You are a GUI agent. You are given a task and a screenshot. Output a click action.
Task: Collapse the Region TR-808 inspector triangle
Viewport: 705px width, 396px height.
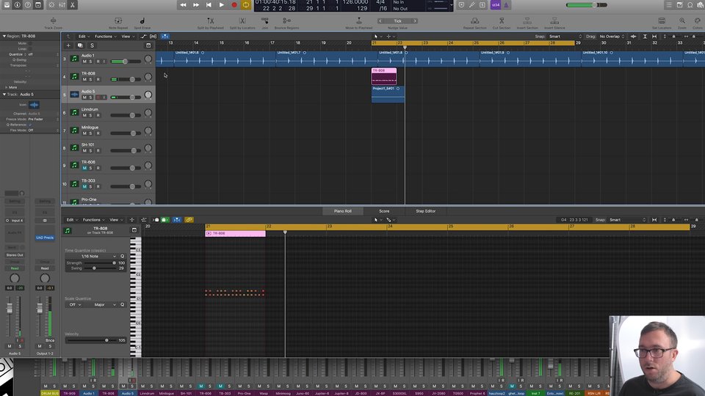[x=4, y=36]
